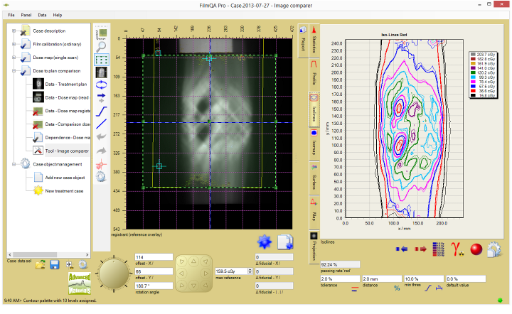Expand the Case description tree node
The width and height of the screenshot is (512, 314).
pos(14,31)
